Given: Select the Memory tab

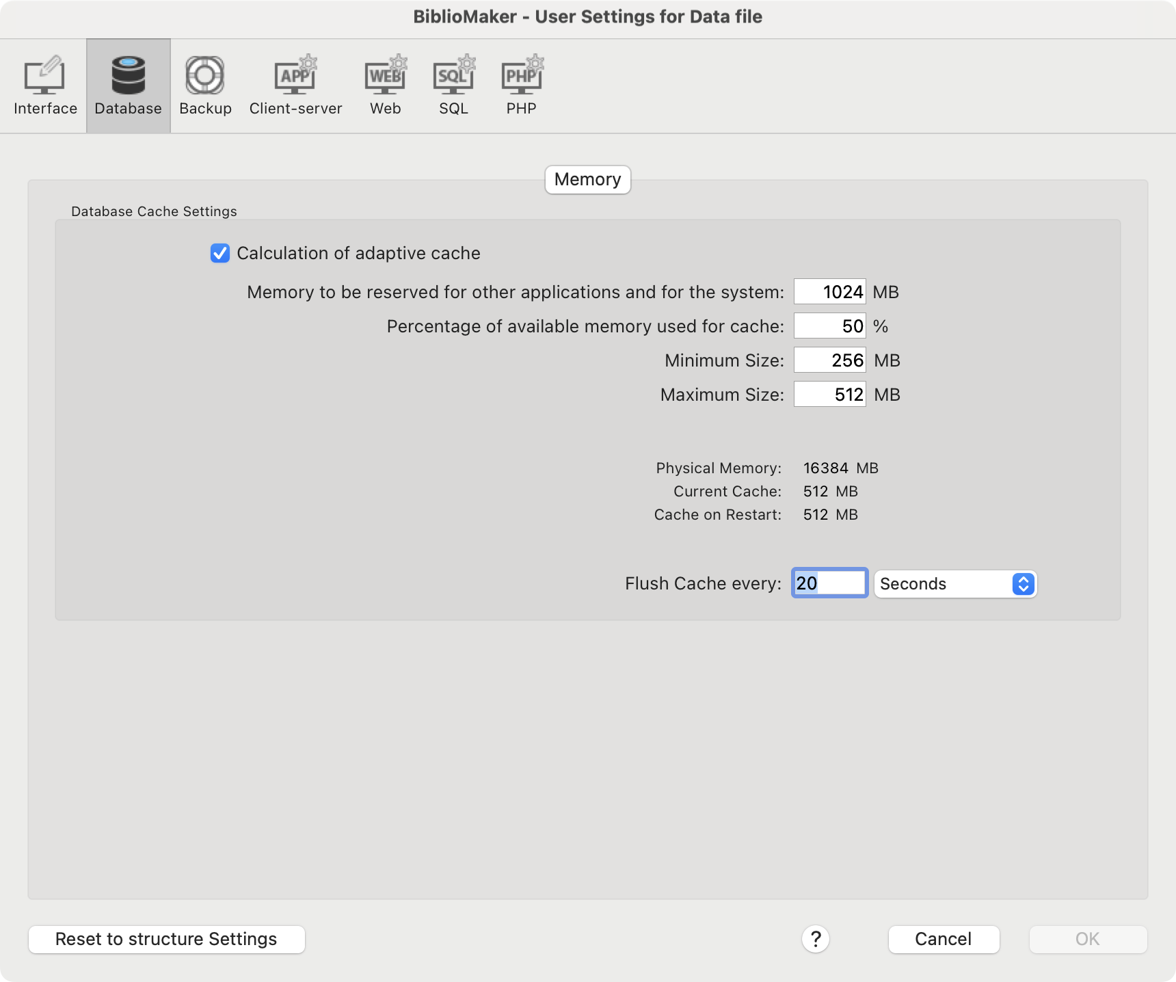Looking at the screenshot, I should (588, 180).
